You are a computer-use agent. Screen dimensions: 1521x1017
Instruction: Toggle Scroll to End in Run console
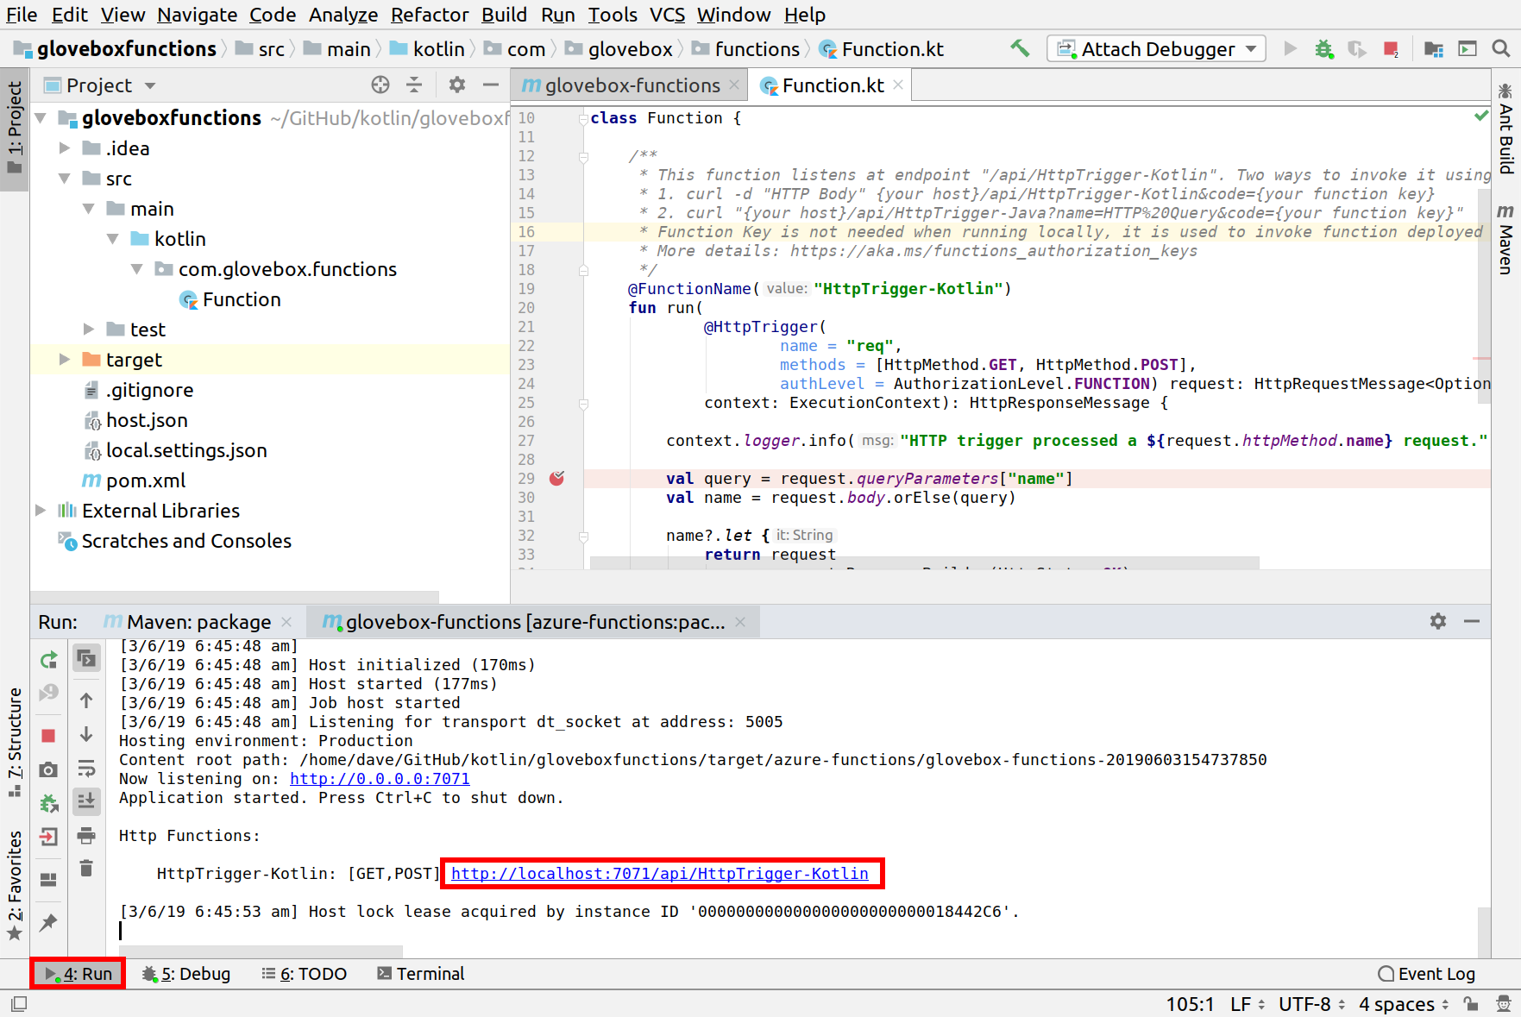(86, 801)
